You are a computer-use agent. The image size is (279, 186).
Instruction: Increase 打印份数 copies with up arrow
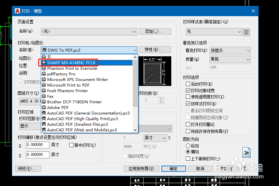(161, 99)
